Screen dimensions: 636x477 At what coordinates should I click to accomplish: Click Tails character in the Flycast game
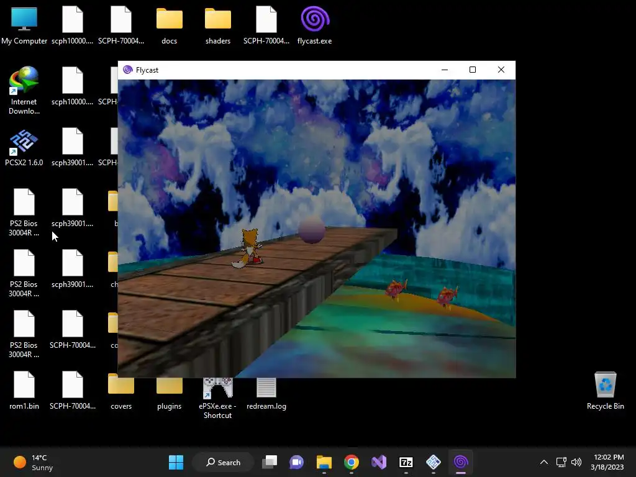tap(248, 248)
